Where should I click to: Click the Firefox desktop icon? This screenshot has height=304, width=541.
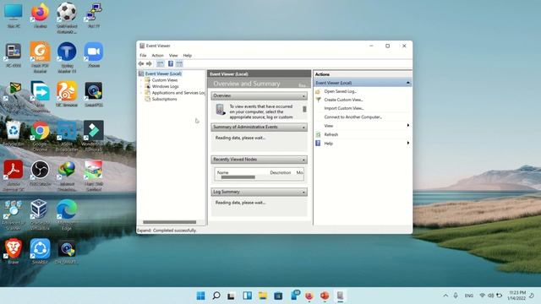(40, 16)
